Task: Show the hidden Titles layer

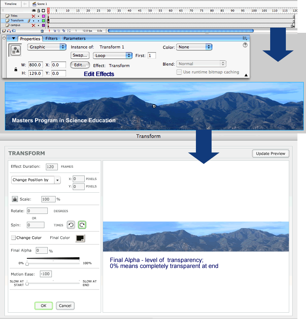Action: [34, 16]
